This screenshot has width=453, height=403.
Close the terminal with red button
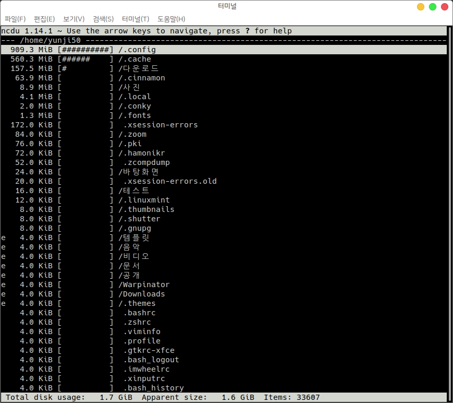(444, 7)
